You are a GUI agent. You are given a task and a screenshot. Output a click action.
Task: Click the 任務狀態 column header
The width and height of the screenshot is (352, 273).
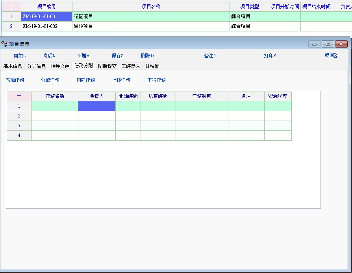[202, 96]
